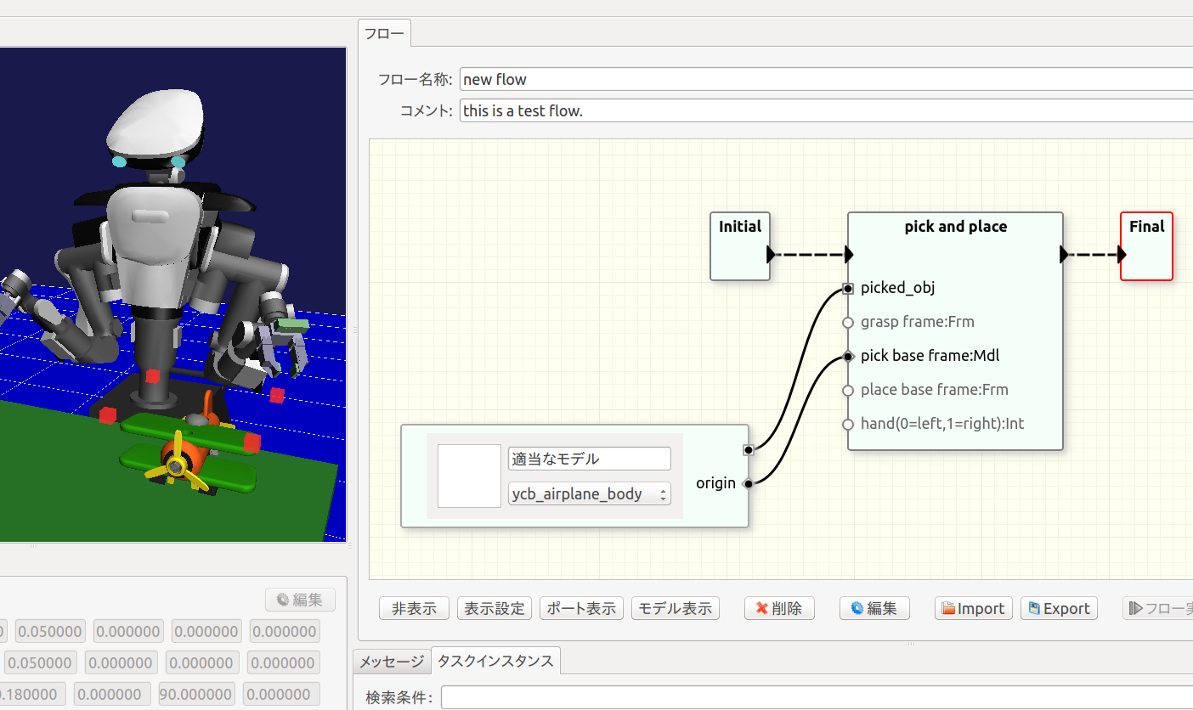The width and height of the screenshot is (1193, 710).
Task: Click the model node square output port
Action: (x=748, y=450)
